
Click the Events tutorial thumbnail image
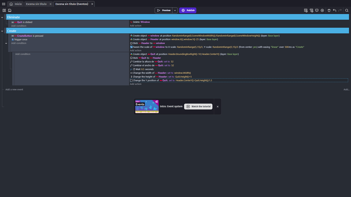point(147,106)
